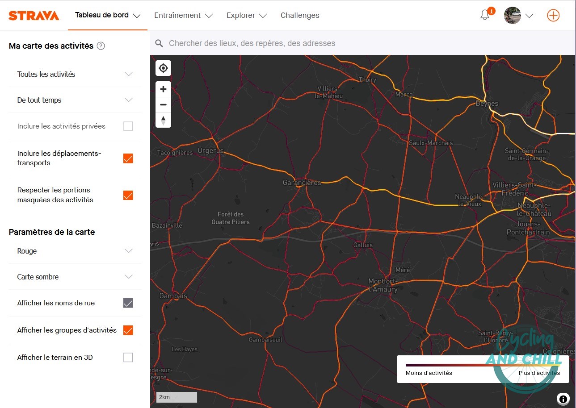Uncheck 'Afficher le terrain en 3D'
This screenshot has width=576, height=408.
128,357
